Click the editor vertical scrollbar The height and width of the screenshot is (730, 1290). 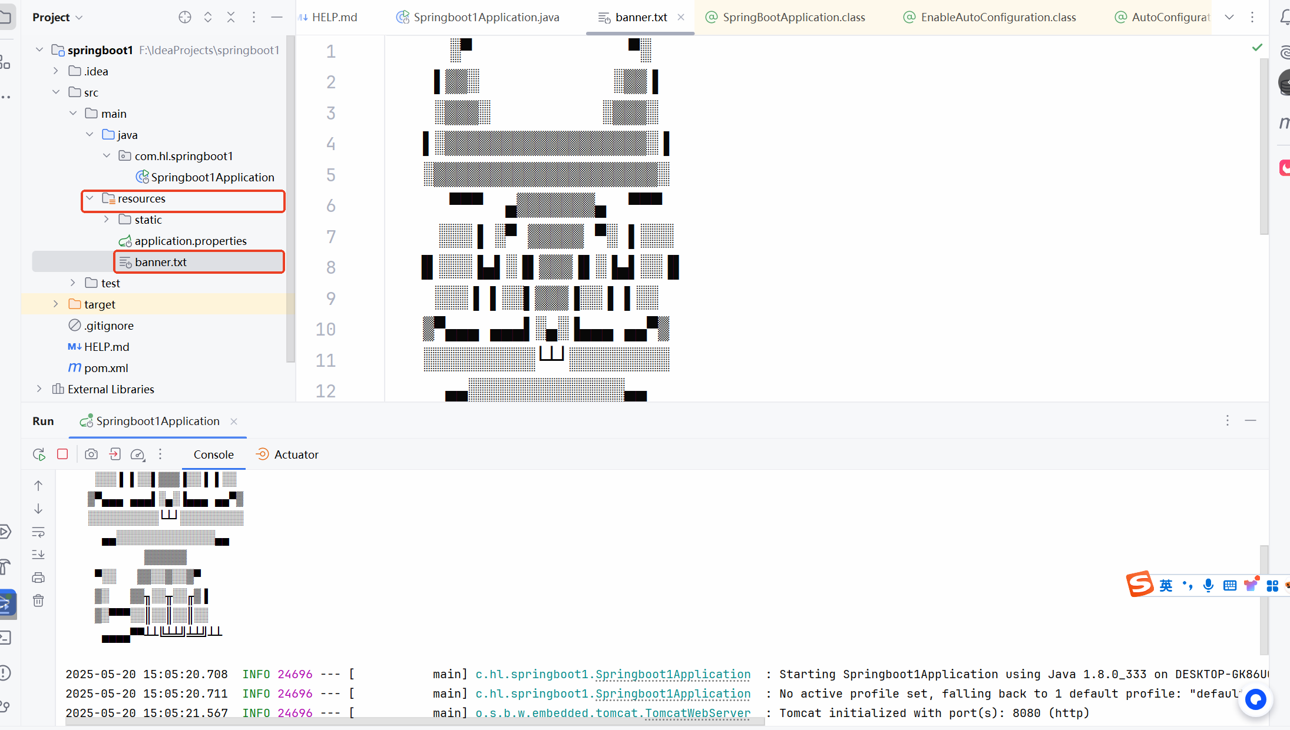(x=1263, y=147)
